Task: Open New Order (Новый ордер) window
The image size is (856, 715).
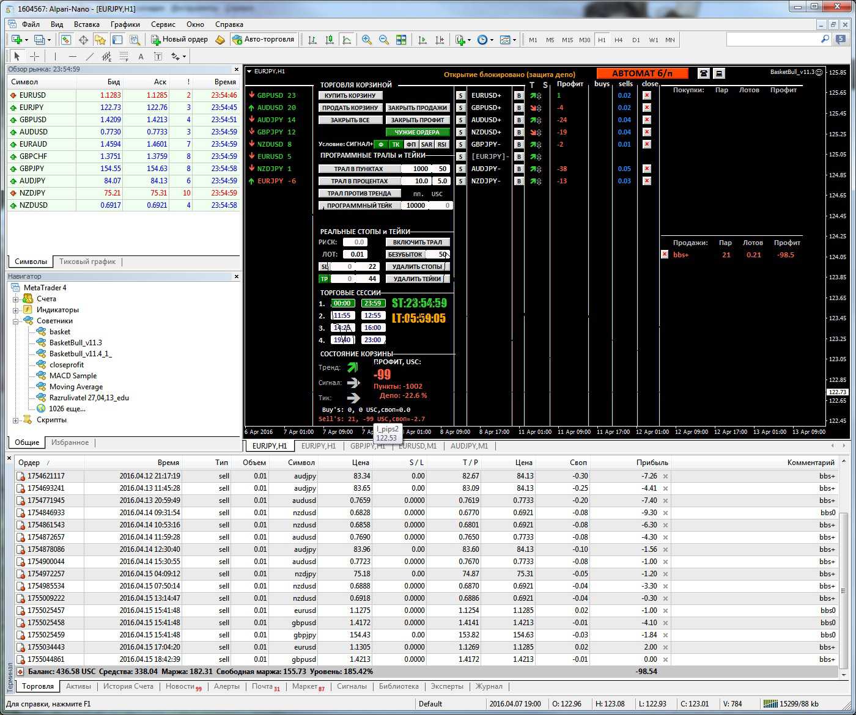Action: tap(180, 40)
